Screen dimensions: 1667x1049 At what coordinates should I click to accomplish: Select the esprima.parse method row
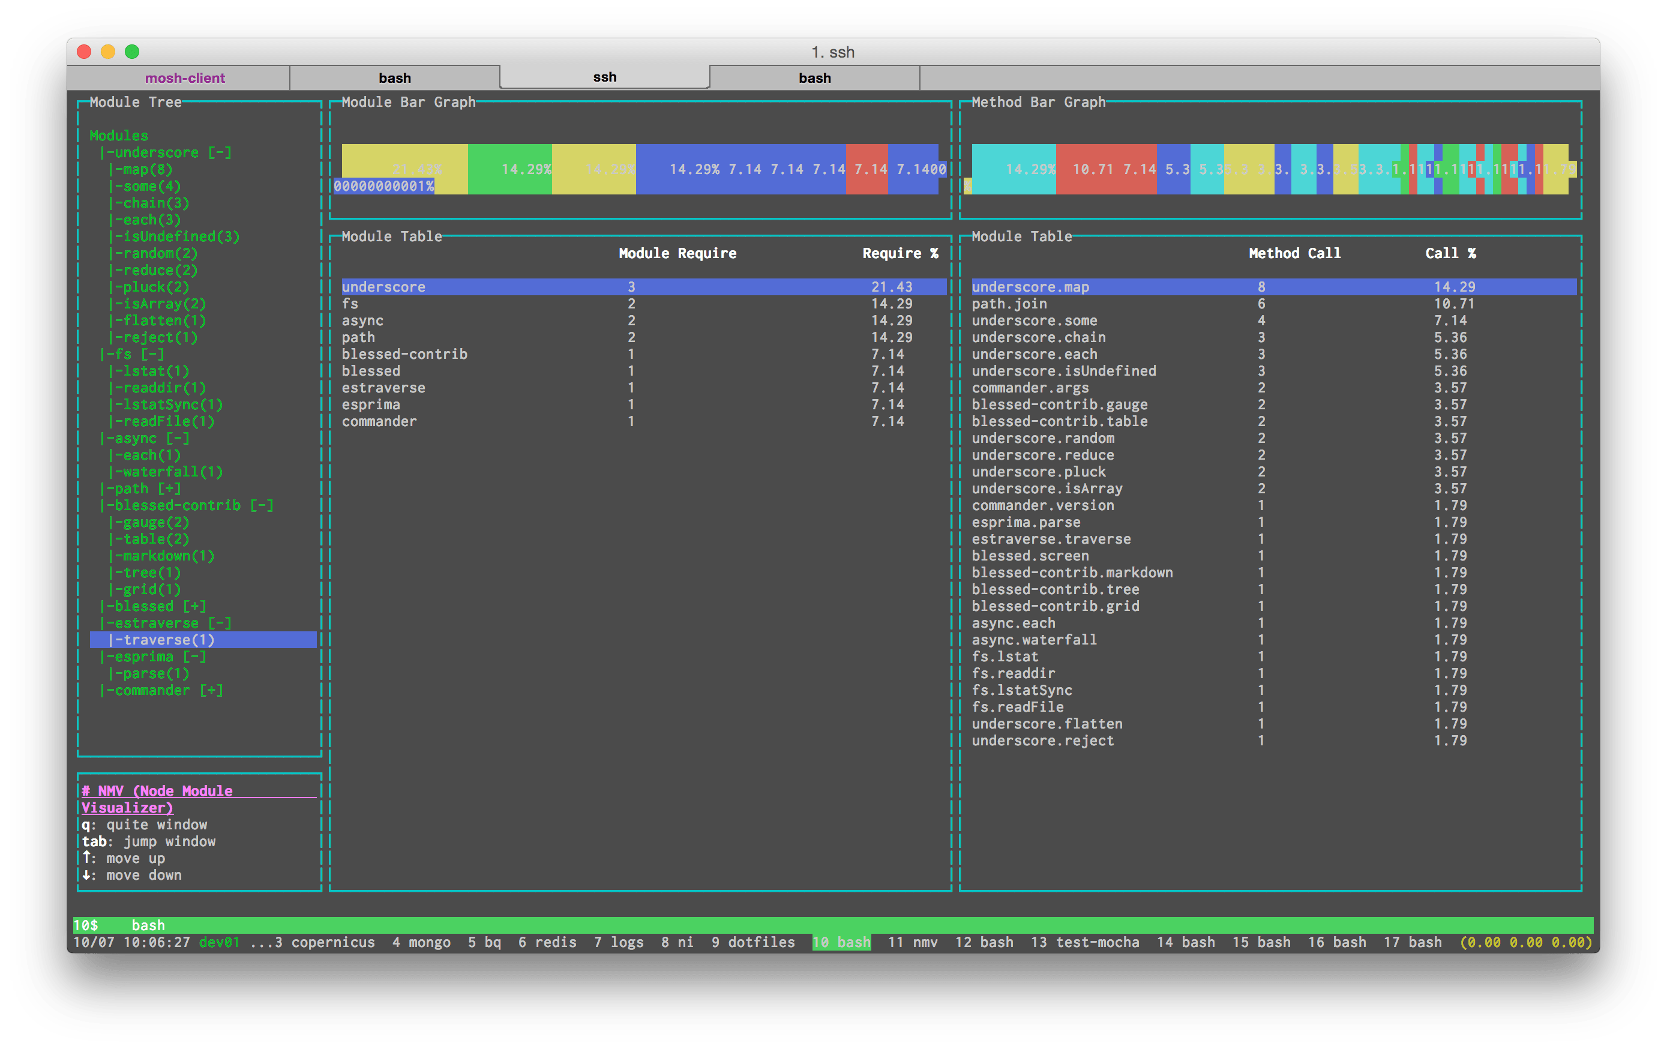1274,522
